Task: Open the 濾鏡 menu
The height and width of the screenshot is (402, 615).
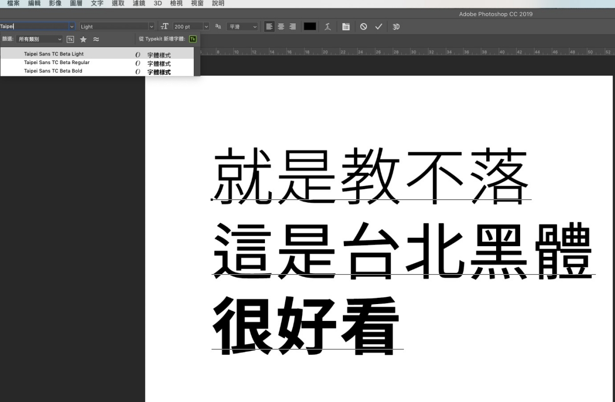Action: (139, 4)
